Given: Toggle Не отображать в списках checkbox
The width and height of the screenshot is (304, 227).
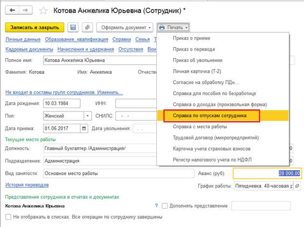Looking at the screenshot, I should (8, 217).
